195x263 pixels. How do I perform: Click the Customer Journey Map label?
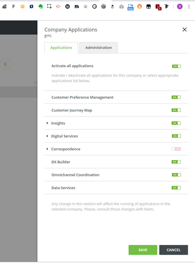point(72,110)
